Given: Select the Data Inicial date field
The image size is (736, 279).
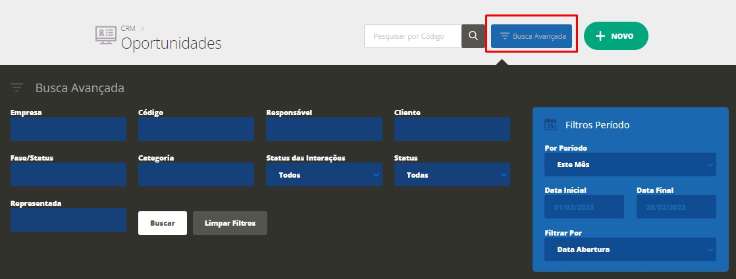Looking at the screenshot, I should click(x=584, y=207).
